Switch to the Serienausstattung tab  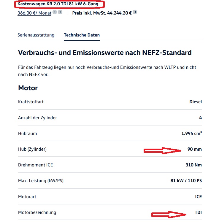(36, 35)
